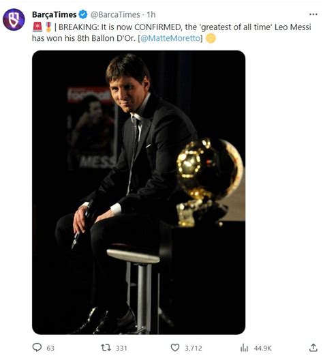Click the repost arrows icon
Viewport: 323px width, 356px height.
click(106, 348)
